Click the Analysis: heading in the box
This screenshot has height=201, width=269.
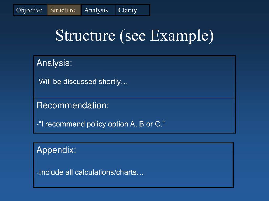[54, 63]
